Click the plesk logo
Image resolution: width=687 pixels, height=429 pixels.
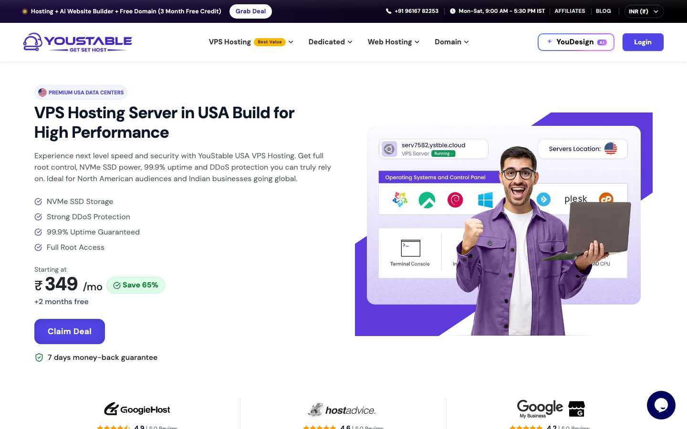(576, 199)
